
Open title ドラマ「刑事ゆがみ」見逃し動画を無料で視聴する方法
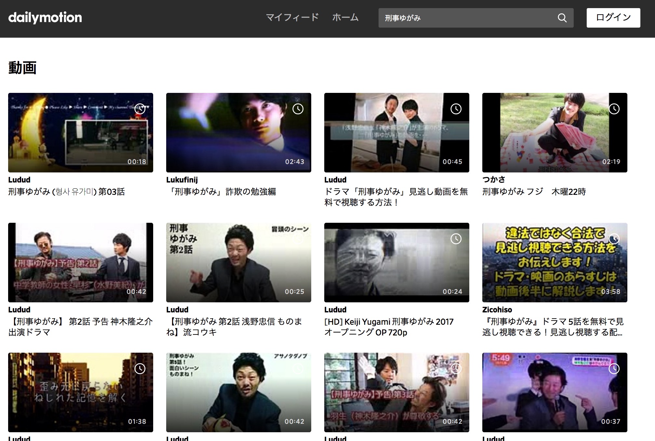click(x=396, y=197)
